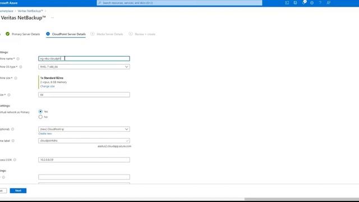
Task: Click the Microsoft Azure home link
Action: click(x=9, y=3)
